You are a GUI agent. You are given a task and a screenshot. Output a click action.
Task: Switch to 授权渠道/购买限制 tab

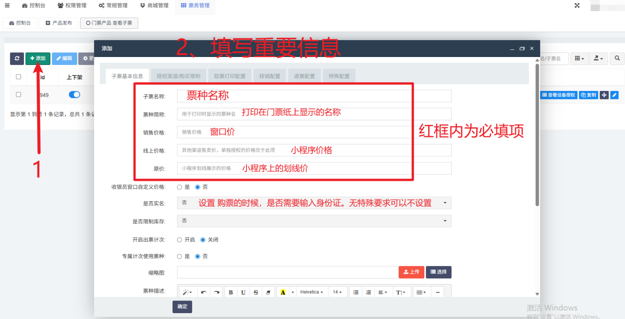pyautogui.click(x=178, y=76)
